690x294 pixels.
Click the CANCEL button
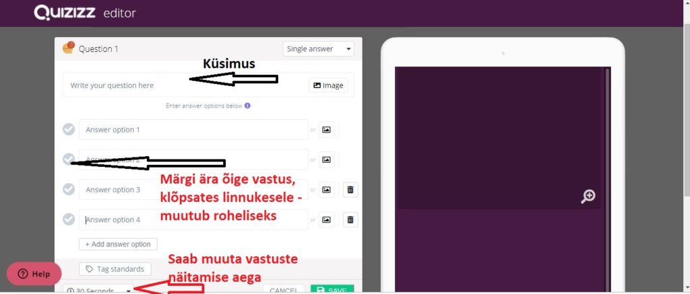(x=284, y=290)
